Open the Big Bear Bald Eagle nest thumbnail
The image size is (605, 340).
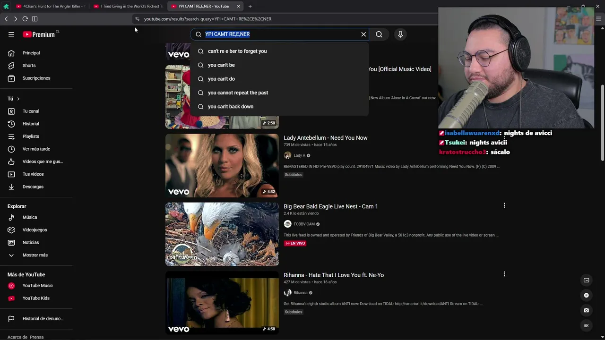(x=222, y=234)
